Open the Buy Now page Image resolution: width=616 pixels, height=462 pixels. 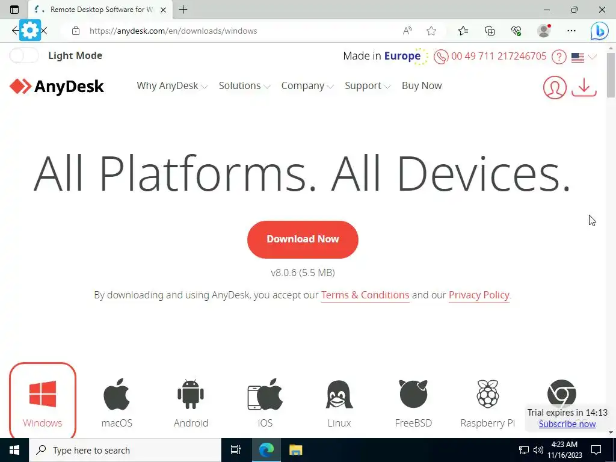point(422,85)
